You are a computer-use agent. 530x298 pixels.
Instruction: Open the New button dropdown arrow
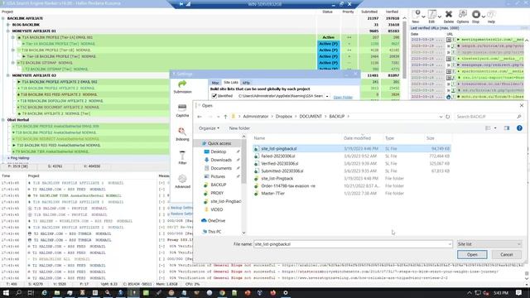pyautogui.click(x=423, y=17)
